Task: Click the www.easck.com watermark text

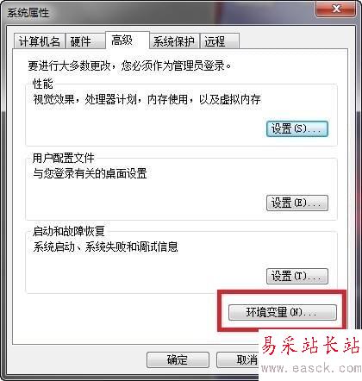Action: point(311,368)
